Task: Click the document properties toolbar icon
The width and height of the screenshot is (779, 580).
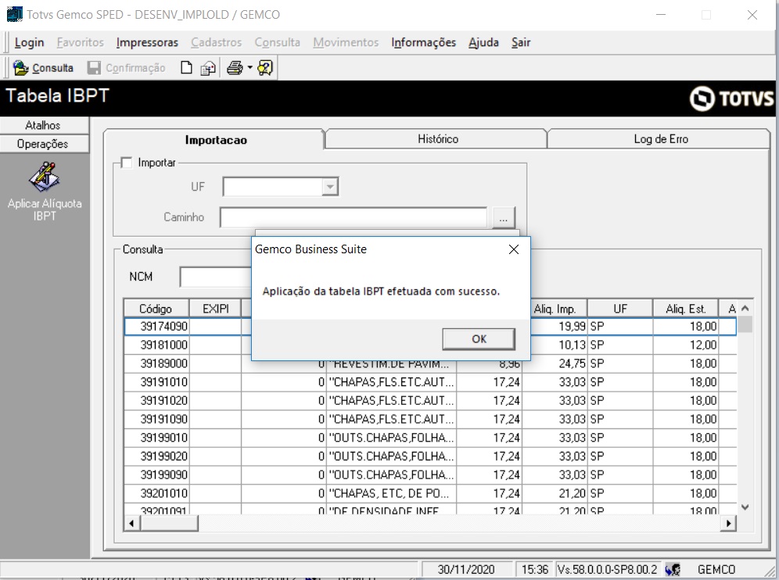Action: click(208, 68)
